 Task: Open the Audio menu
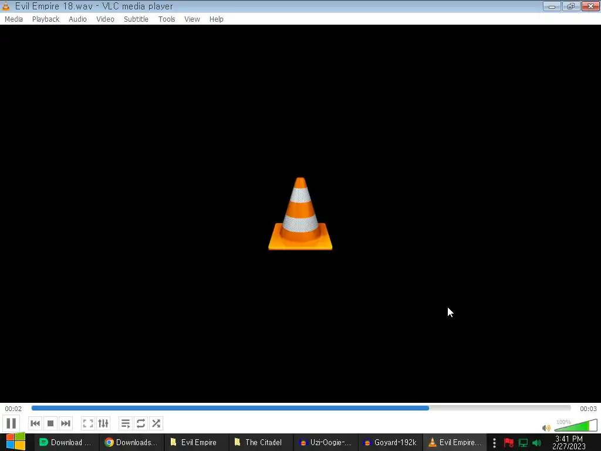click(x=77, y=19)
